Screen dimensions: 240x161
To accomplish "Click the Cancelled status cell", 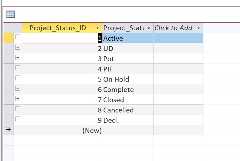I will click(127, 110).
